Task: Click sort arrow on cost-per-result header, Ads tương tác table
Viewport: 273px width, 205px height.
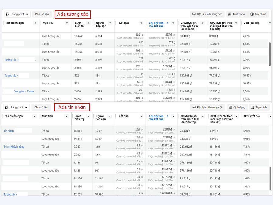Action: tap(167, 23)
